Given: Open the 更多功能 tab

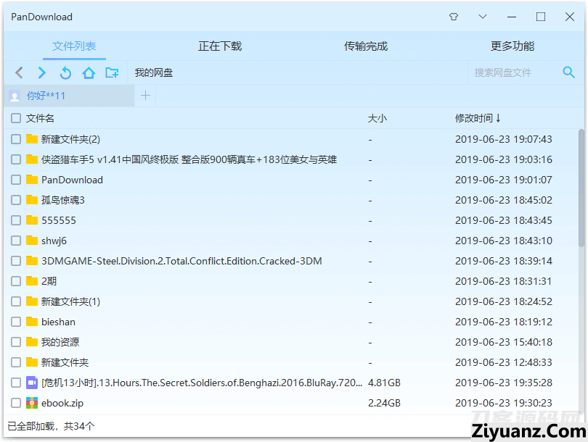Looking at the screenshot, I should pyautogui.click(x=513, y=46).
